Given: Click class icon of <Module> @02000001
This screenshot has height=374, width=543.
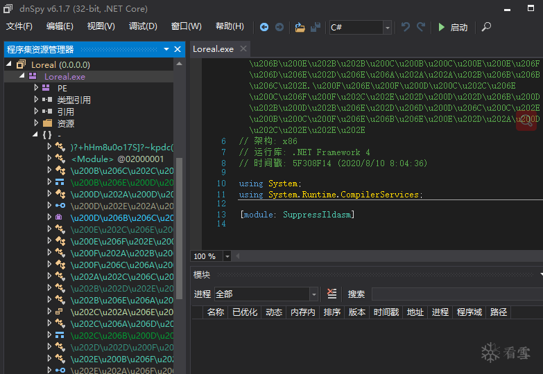Looking at the screenshot, I should (x=60, y=159).
